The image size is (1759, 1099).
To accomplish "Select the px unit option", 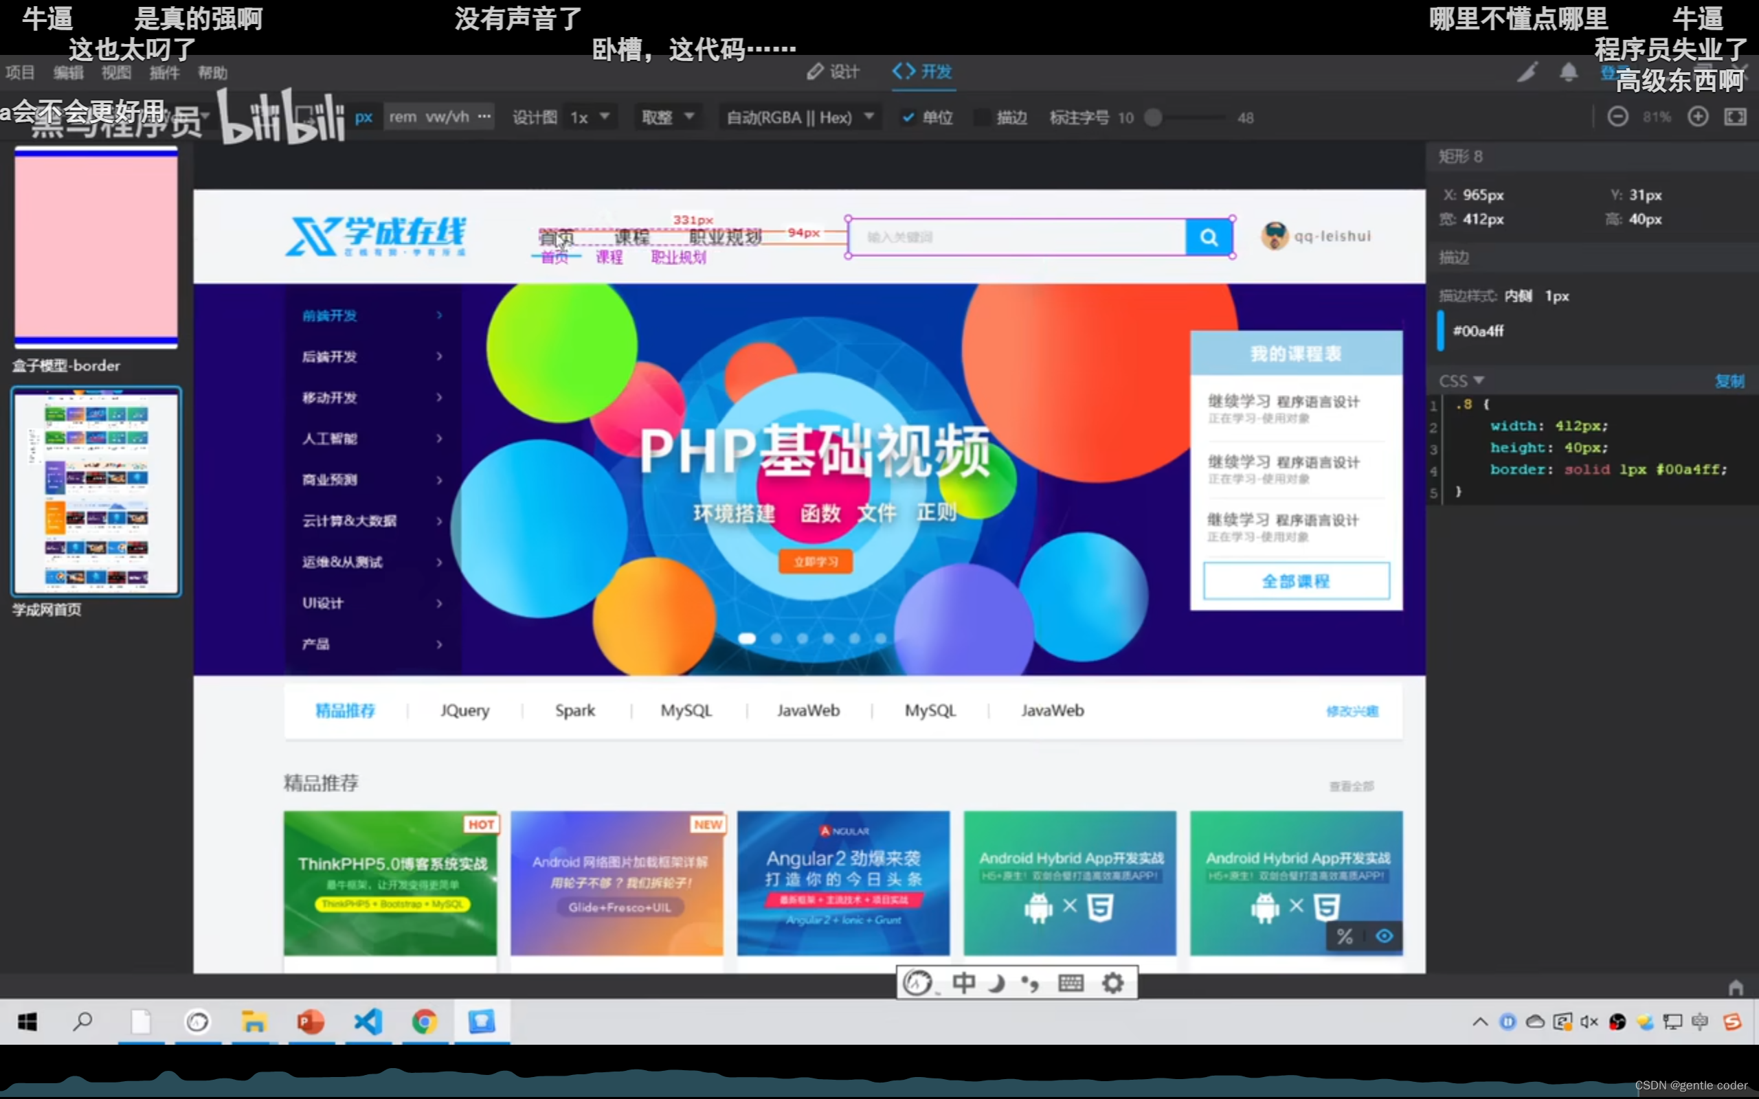I will click(363, 117).
